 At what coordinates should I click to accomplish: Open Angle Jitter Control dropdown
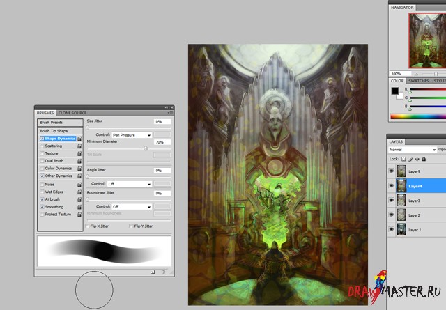(x=130, y=184)
